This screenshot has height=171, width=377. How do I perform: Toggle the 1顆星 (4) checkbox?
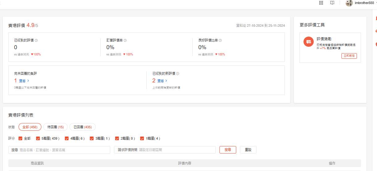142,138
